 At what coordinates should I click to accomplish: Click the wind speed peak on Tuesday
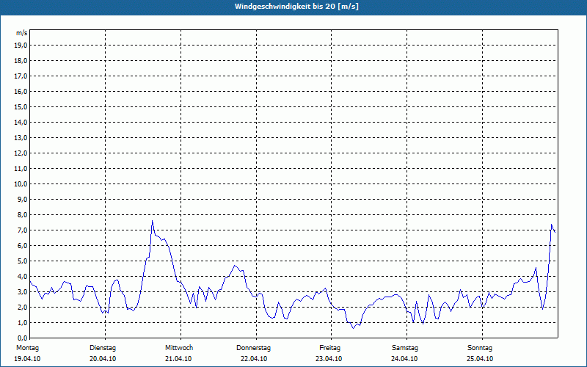(153, 221)
